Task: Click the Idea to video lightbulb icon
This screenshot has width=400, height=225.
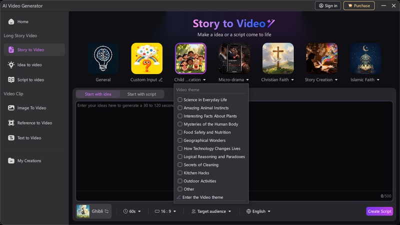Action: (x=11, y=65)
